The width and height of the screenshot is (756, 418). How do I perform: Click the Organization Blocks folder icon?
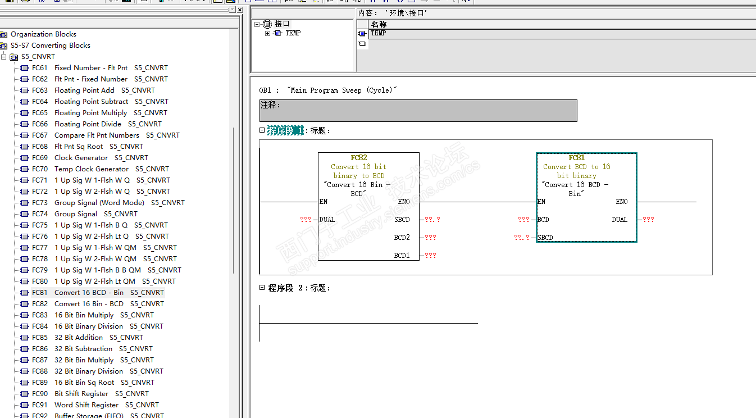(x=4, y=34)
